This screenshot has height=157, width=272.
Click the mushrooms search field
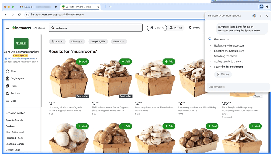[95, 28]
